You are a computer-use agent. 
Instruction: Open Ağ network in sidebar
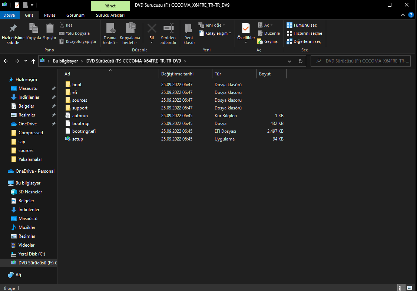18,275
